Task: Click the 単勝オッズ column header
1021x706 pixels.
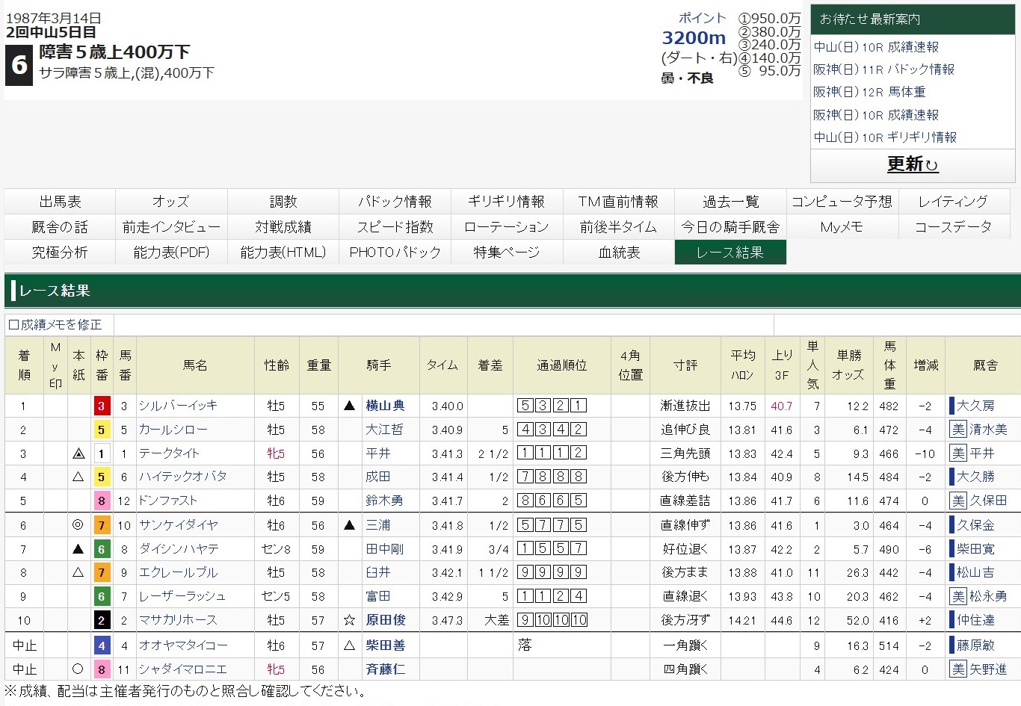Action: coord(849,365)
